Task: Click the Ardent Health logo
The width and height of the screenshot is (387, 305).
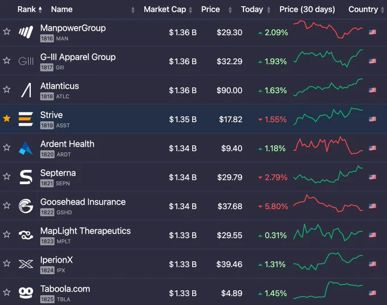Action: click(26, 148)
